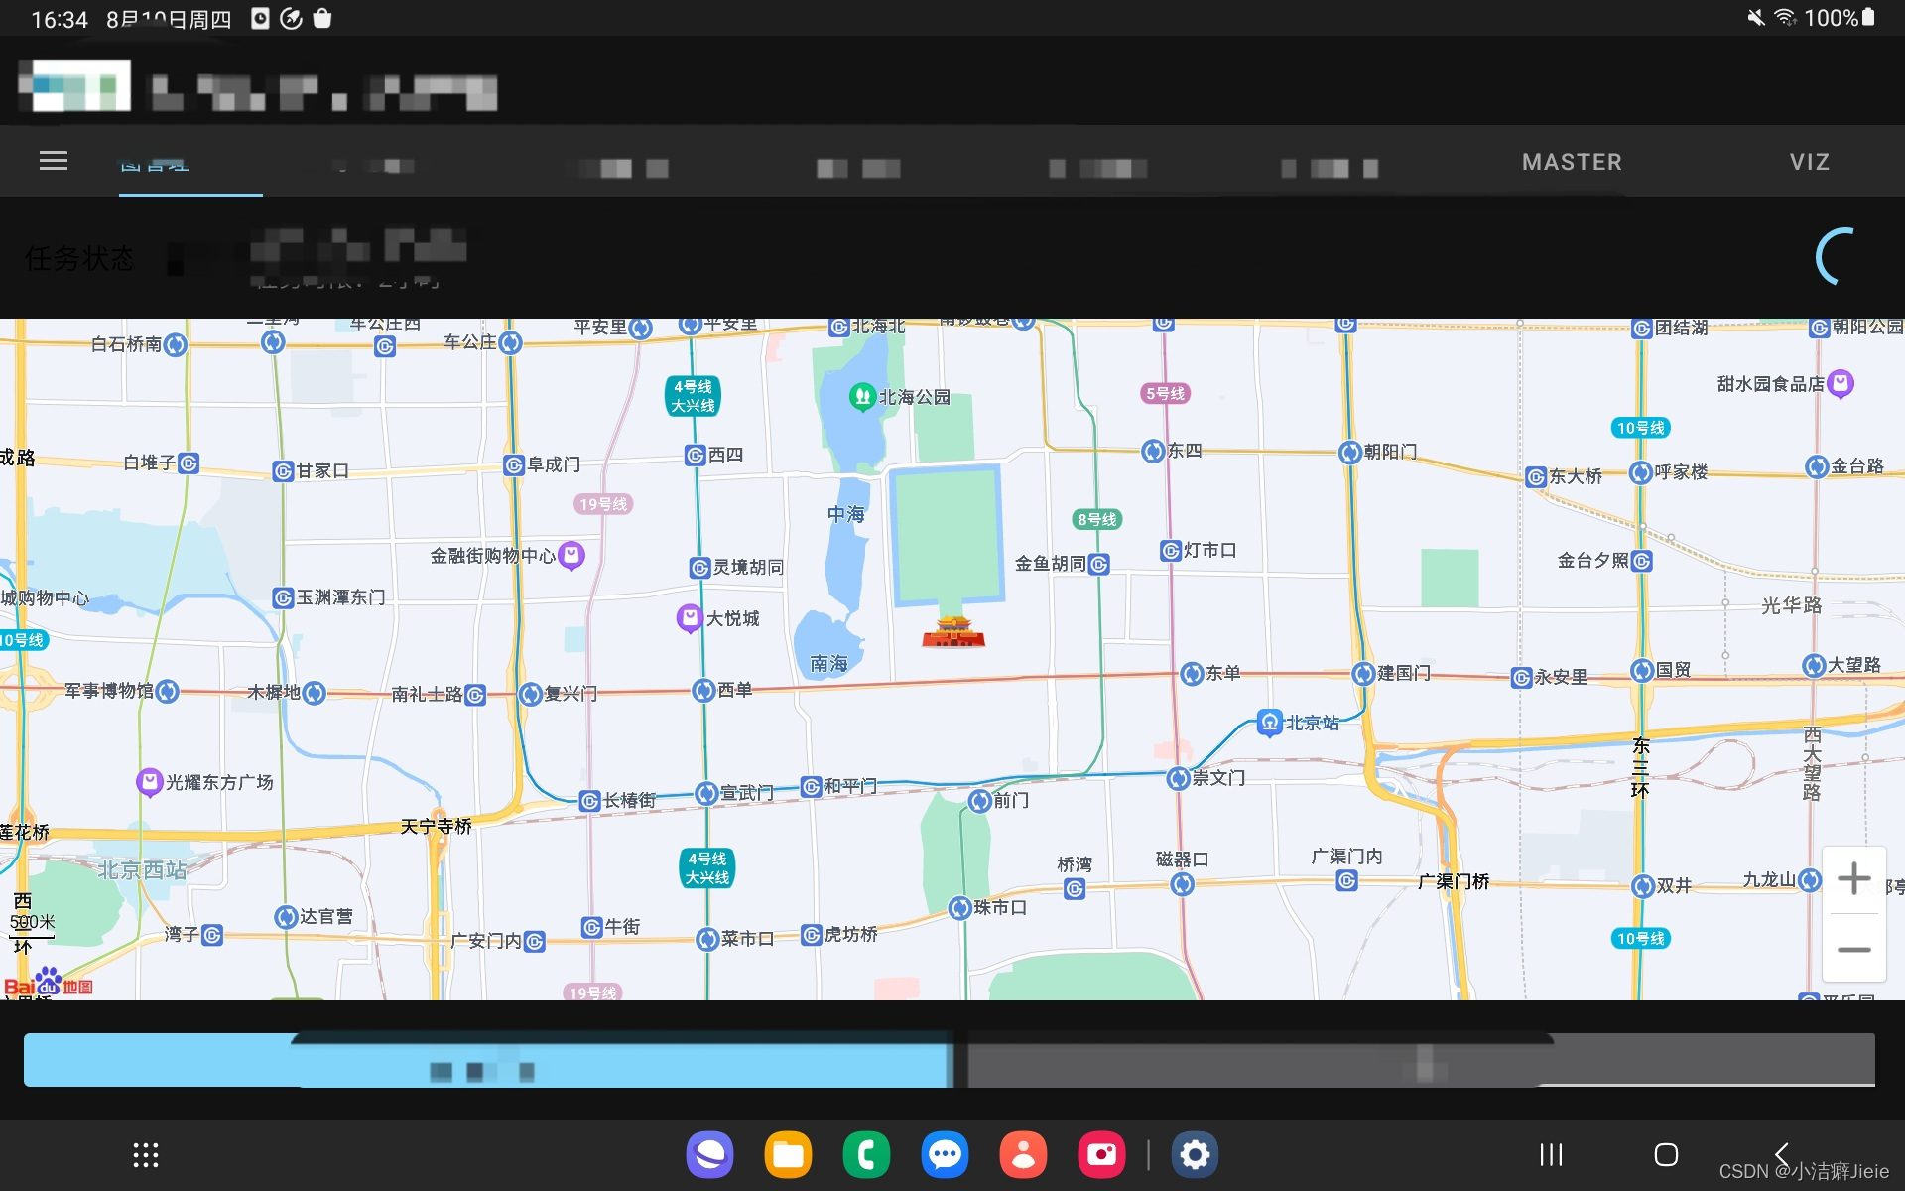Image resolution: width=1905 pixels, height=1191 pixels.
Task: Click the 4号线大兴线 subway line badge
Action: point(693,395)
